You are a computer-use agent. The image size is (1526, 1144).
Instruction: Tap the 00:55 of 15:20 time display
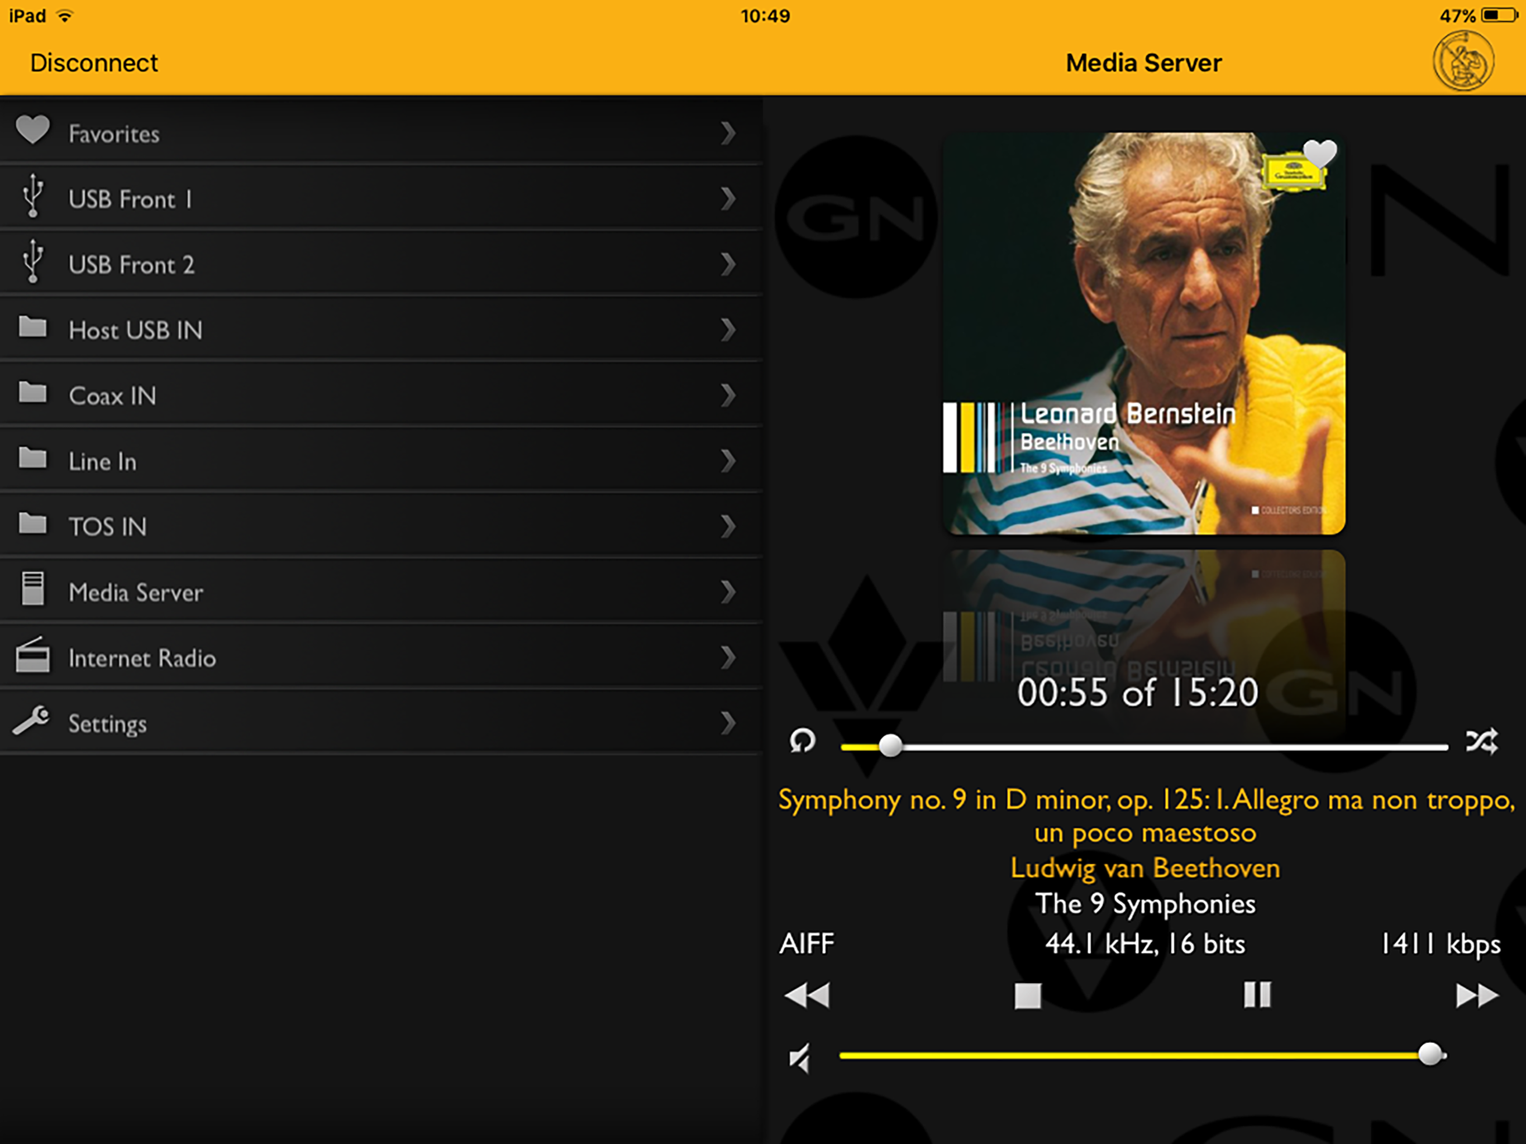[1138, 692]
